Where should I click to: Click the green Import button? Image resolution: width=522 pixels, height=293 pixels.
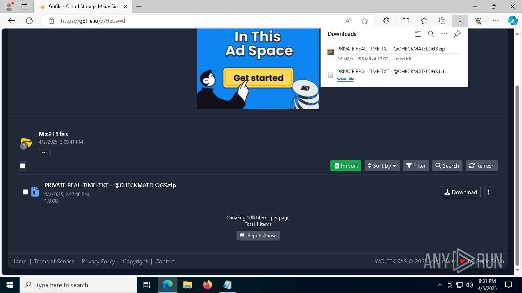[346, 166]
